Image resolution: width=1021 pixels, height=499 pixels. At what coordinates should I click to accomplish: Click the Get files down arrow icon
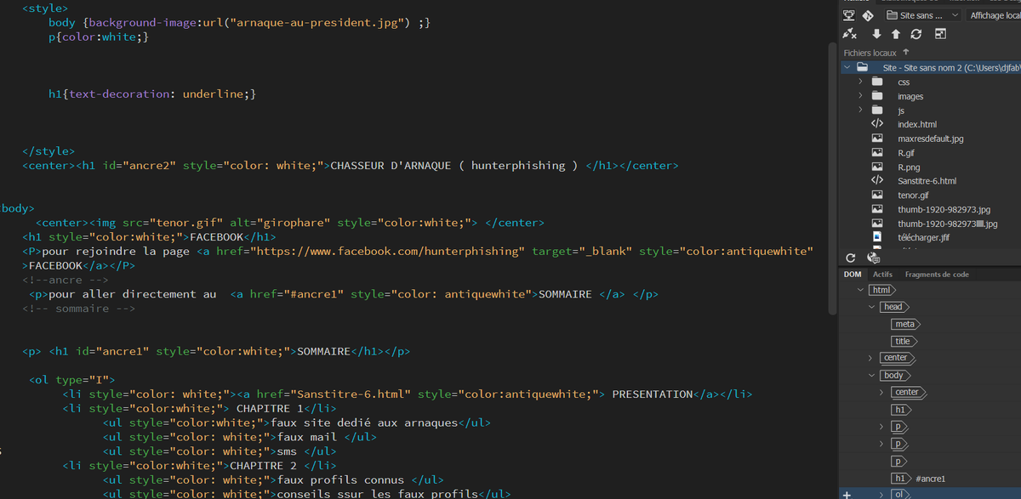click(876, 35)
